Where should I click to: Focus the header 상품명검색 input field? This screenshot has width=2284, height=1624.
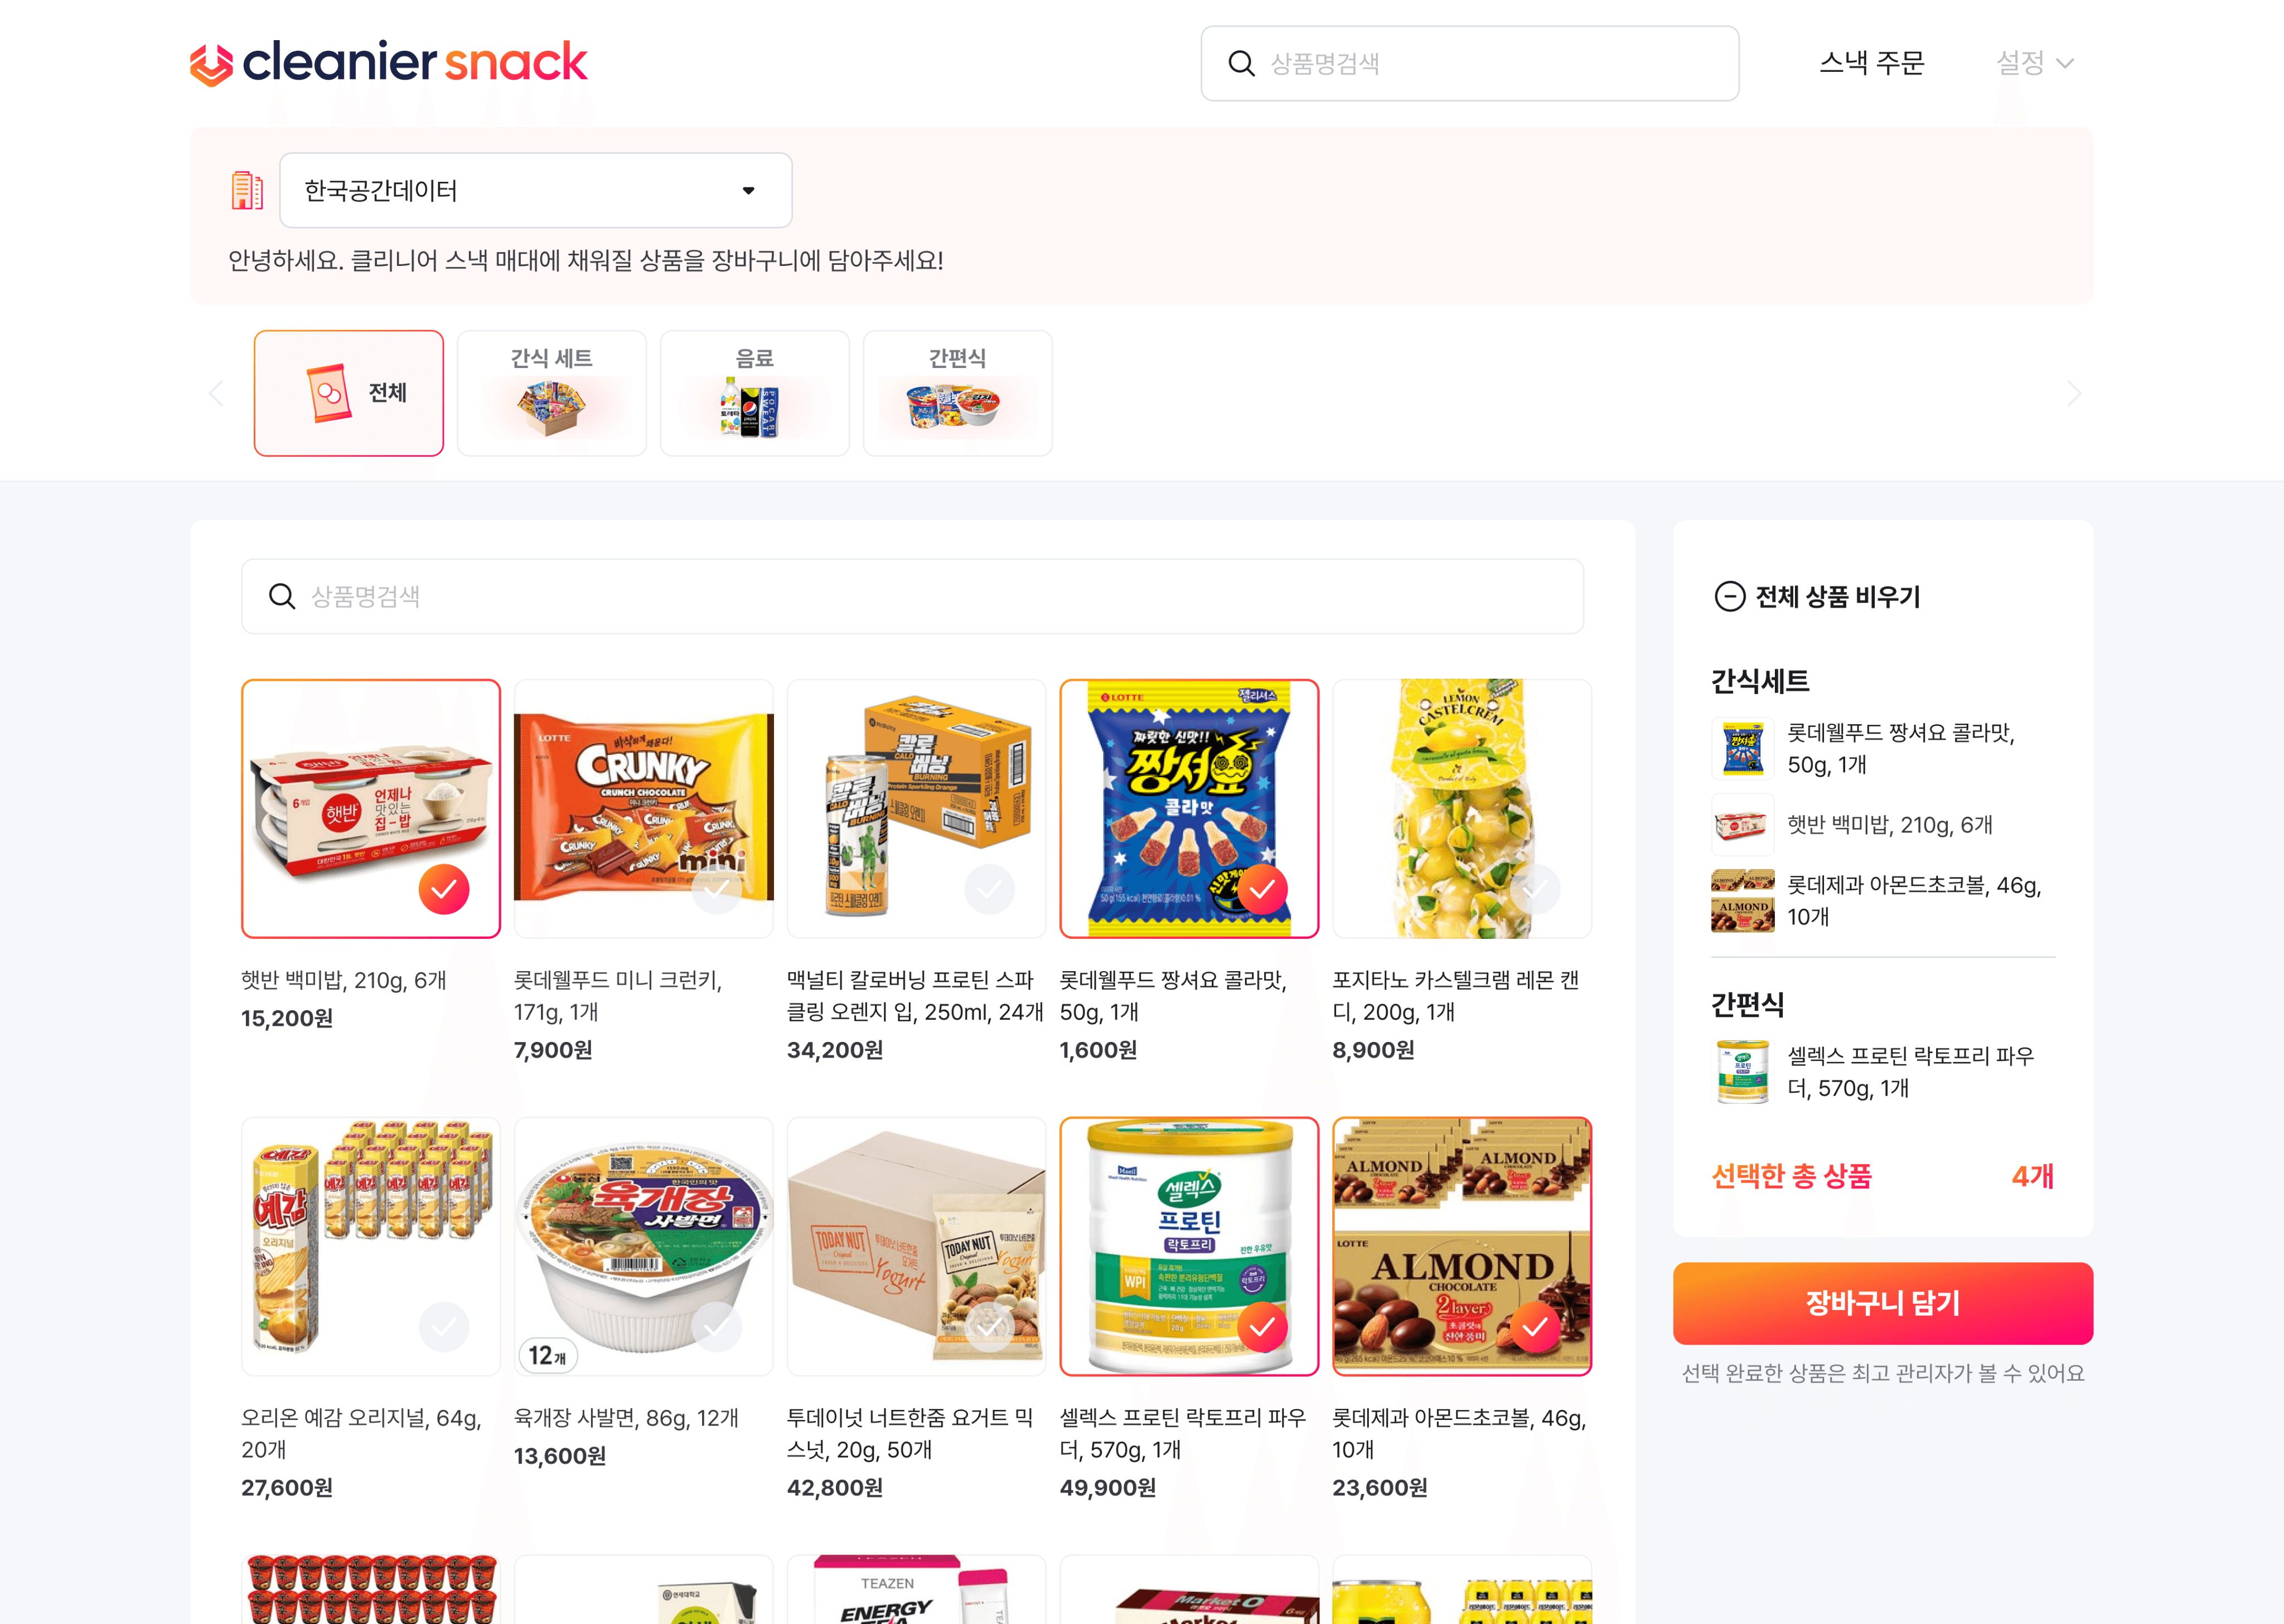[1470, 64]
